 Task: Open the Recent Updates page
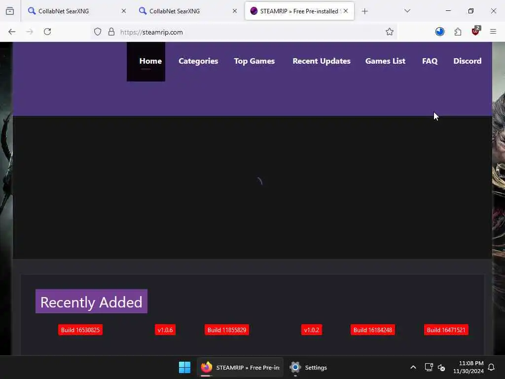[x=322, y=61]
